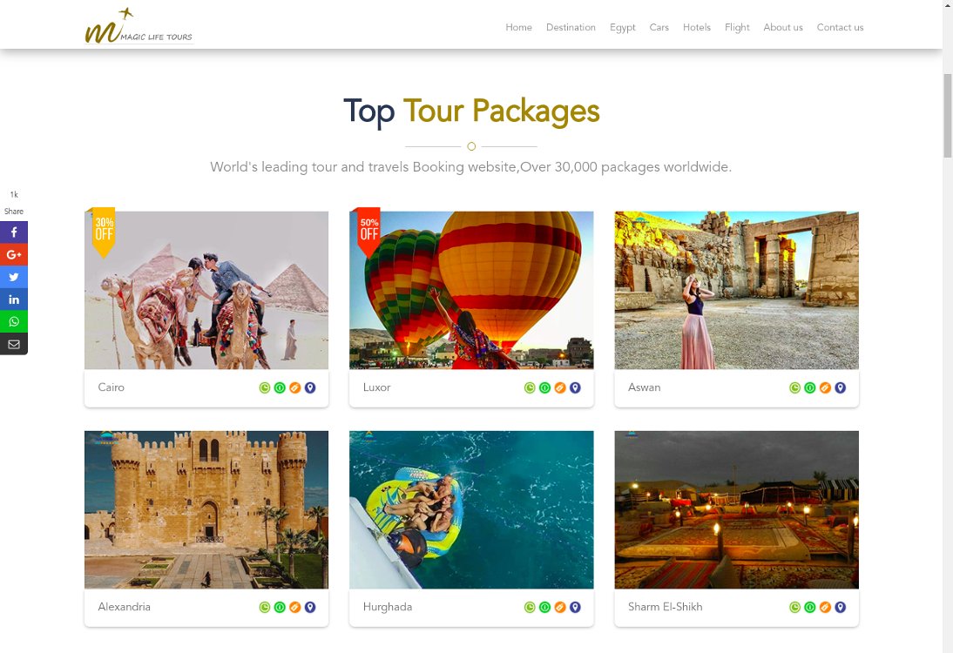Click Aswan card's green clock icon
Viewport: 953px width, 653px height.
tap(794, 387)
